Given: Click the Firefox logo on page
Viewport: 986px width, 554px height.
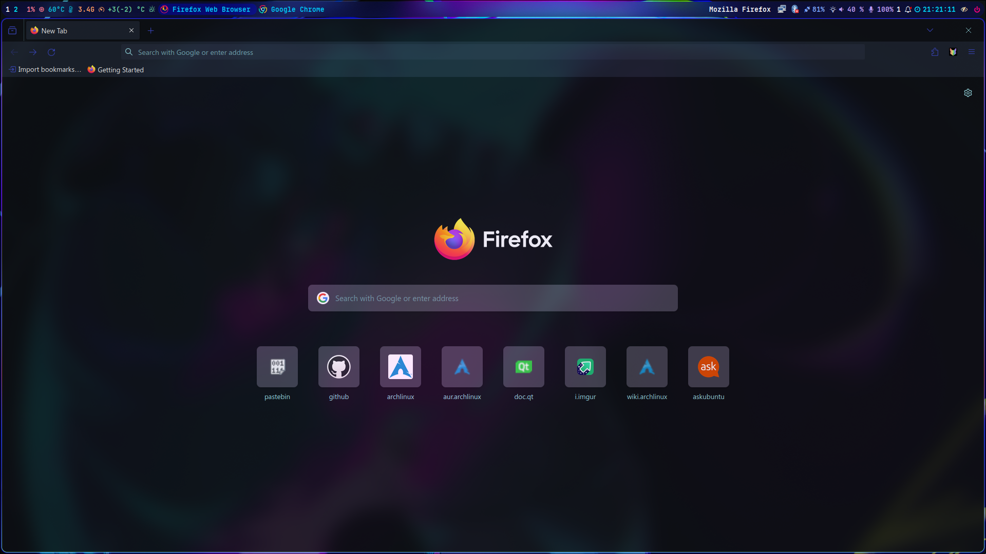Looking at the screenshot, I should point(493,239).
